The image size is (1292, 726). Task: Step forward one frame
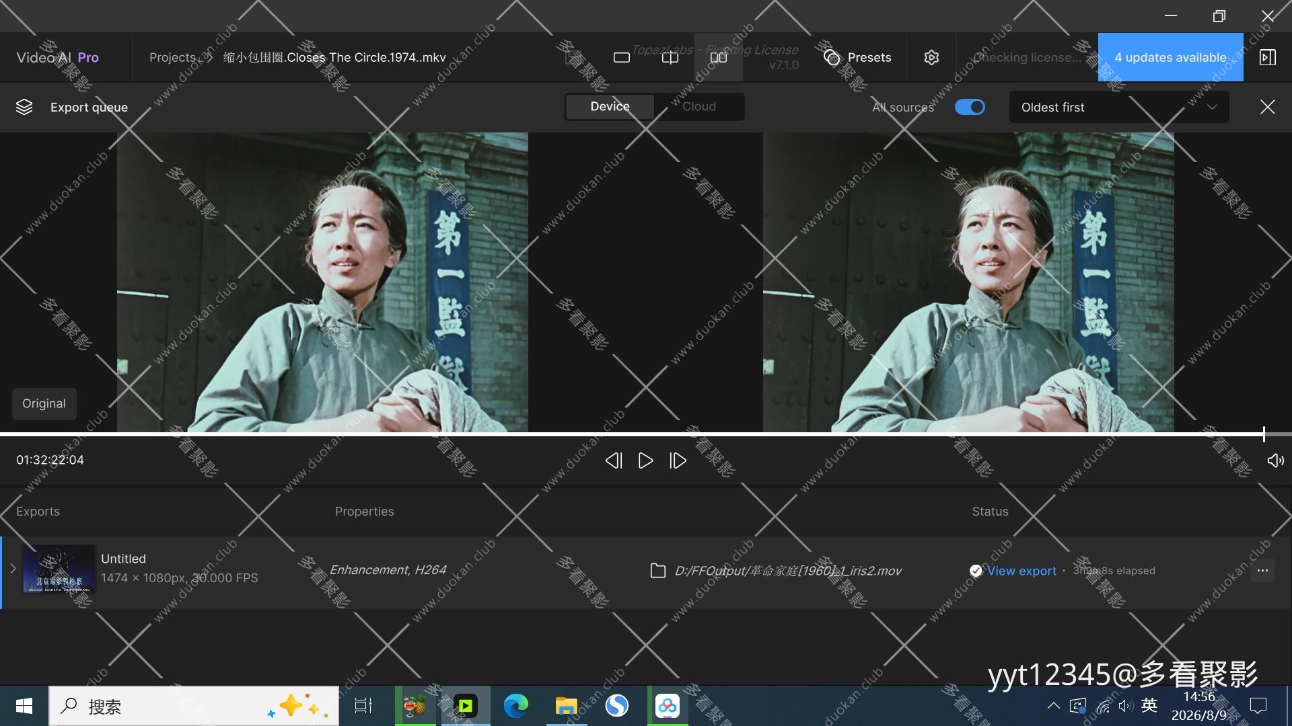pos(678,460)
